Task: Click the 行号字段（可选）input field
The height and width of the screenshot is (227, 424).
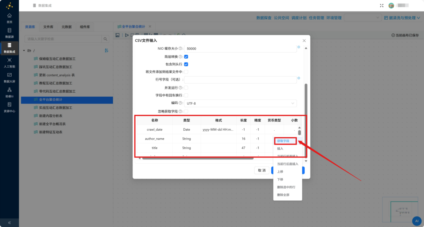Action: pos(241,80)
